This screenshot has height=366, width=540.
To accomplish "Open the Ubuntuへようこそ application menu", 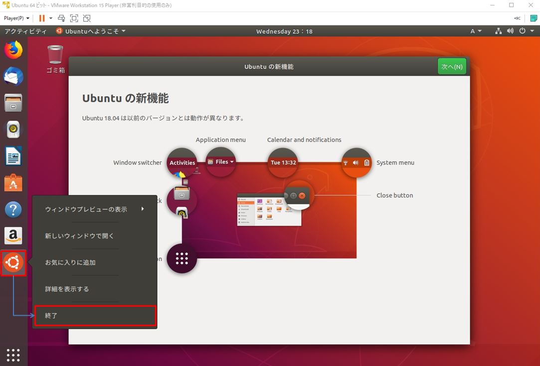I will click(x=91, y=31).
